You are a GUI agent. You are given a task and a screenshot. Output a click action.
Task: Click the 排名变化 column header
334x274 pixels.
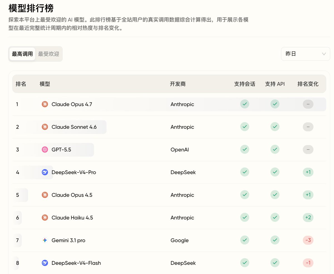pyautogui.click(x=308, y=84)
